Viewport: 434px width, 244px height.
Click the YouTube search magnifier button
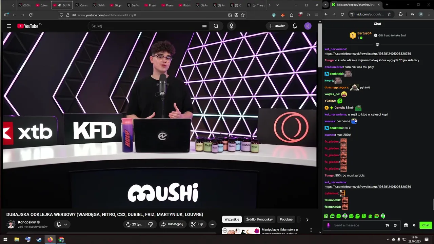coord(216,26)
